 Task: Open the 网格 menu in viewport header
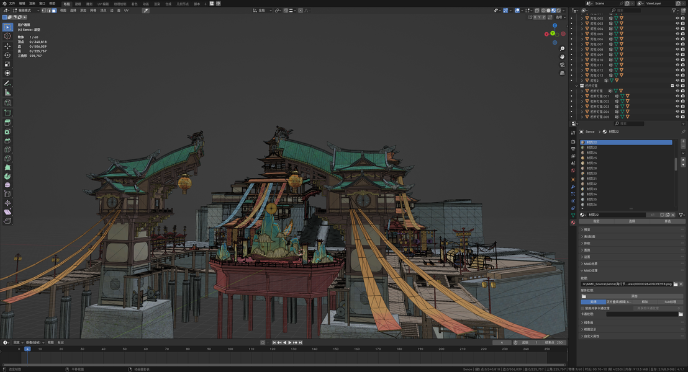(93, 10)
